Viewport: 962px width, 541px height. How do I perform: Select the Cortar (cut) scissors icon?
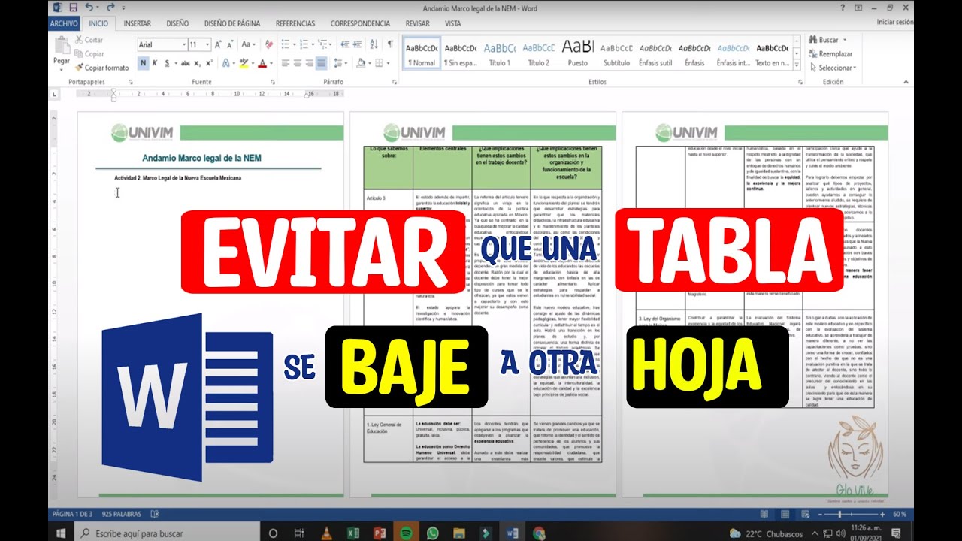pyautogui.click(x=80, y=39)
